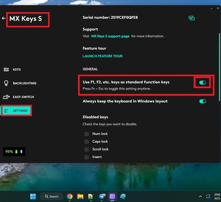This screenshot has width=221, height=202.
Task: Click the Bluetooth icon in battery badge
Action: pos(22,152)
